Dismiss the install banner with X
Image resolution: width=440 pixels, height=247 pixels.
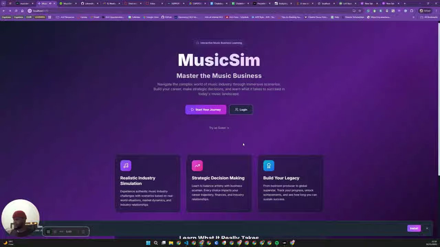click(x=427, y=228)
